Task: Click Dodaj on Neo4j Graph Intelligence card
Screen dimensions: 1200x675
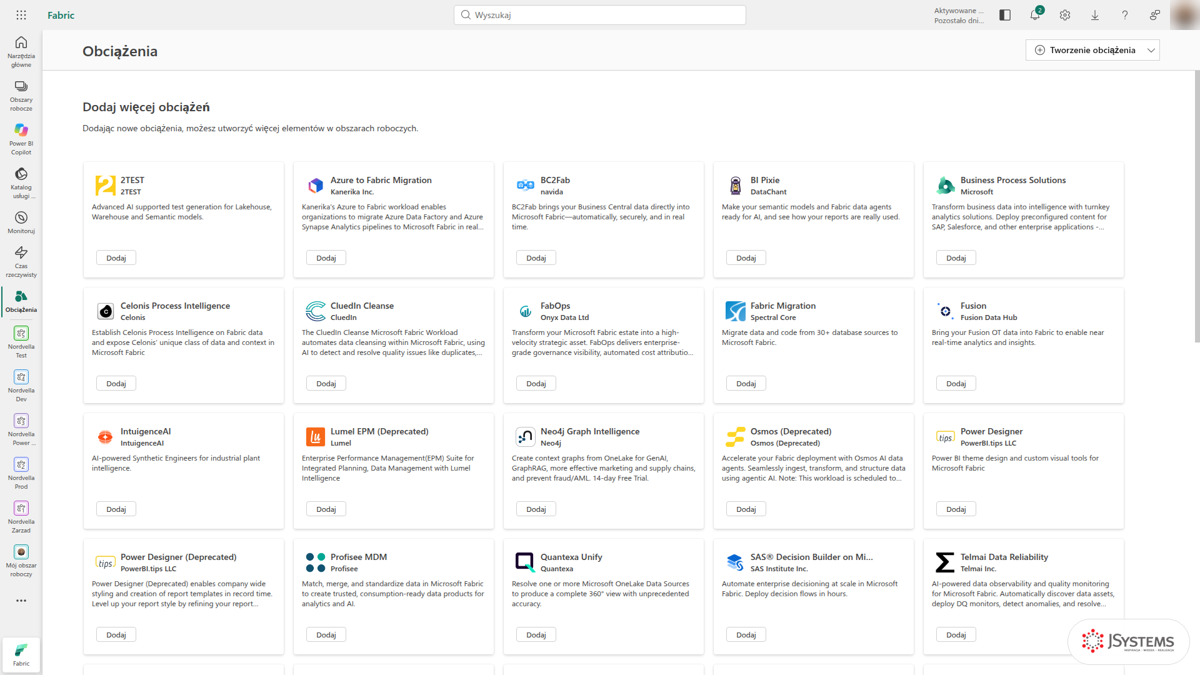Action: click(x=536, y=509)
